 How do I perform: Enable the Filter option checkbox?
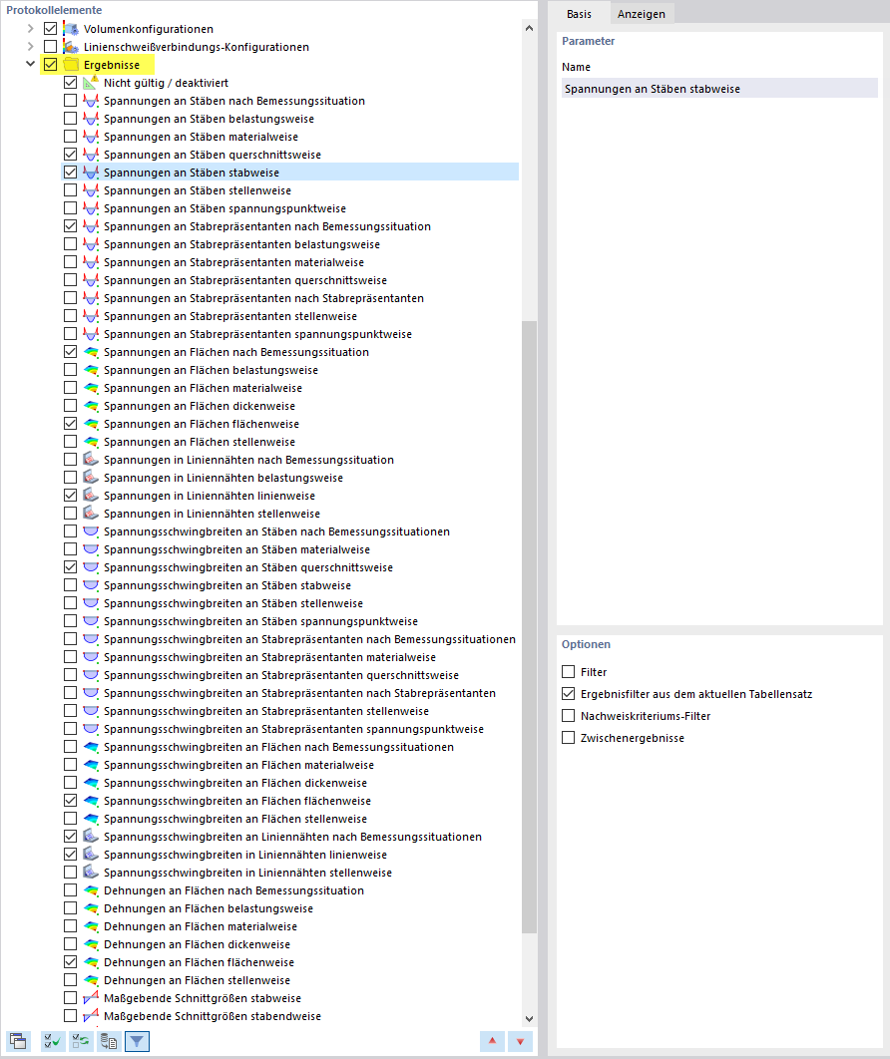coord(569,672)
